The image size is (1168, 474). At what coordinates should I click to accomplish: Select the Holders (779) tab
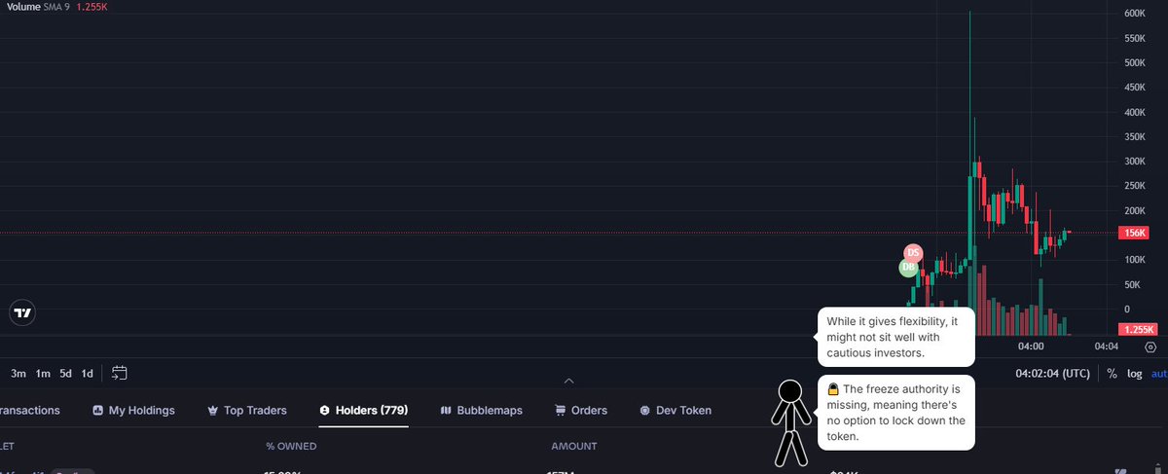[363, 411]
